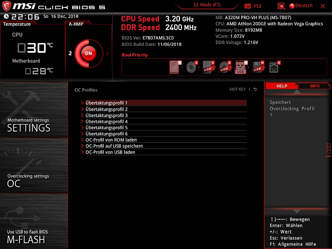Take a screenshot with the F12 camera icon
The width and height of the screenshot is (332, 249).
pos(247,6)
